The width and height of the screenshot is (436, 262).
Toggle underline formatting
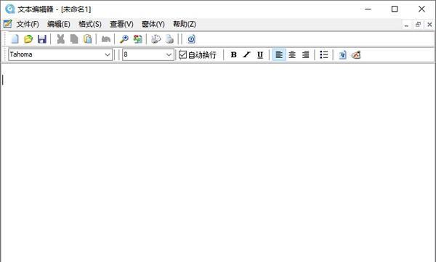pyautogui.click(x=260, y=54)
